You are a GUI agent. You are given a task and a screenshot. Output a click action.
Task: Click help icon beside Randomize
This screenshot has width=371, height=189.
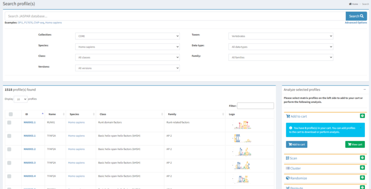(x=362, y=177)
